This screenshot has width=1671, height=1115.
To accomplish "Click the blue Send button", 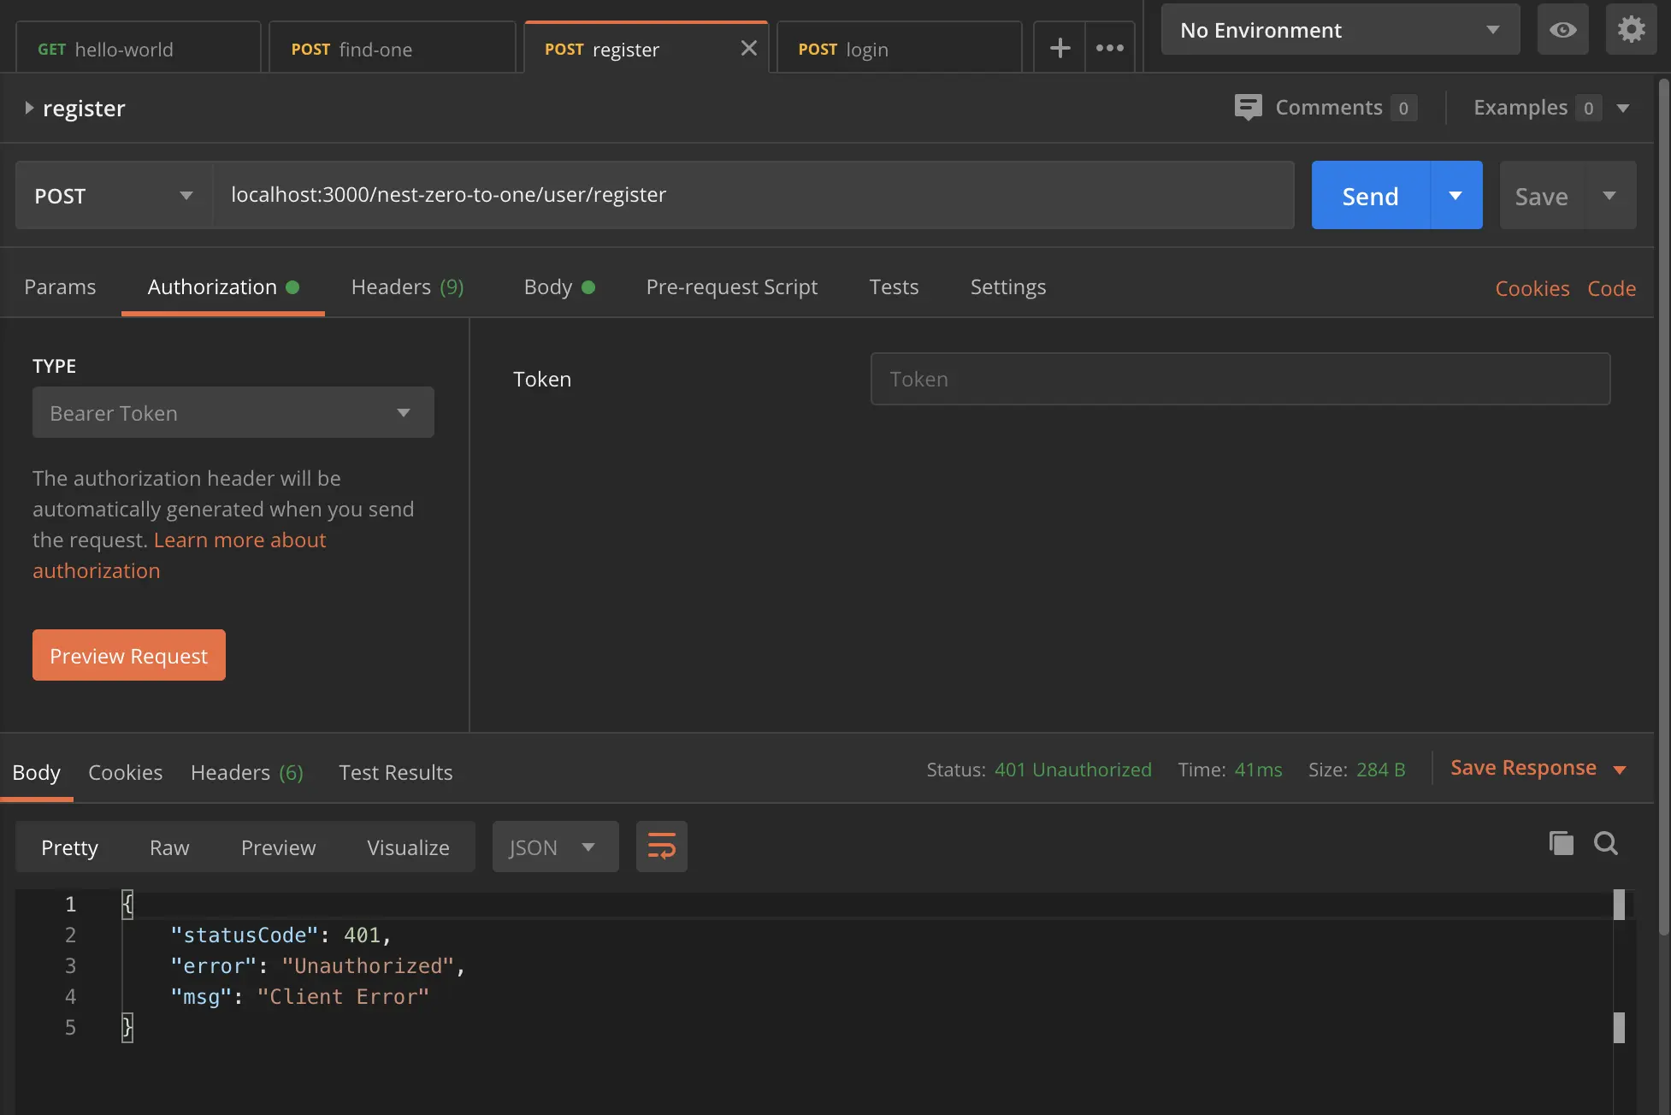I will coord(1370,196).
